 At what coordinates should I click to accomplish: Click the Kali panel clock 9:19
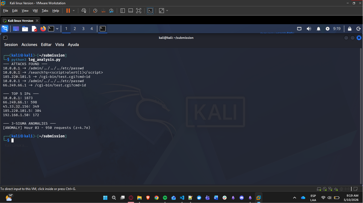(x=337, y=29)
